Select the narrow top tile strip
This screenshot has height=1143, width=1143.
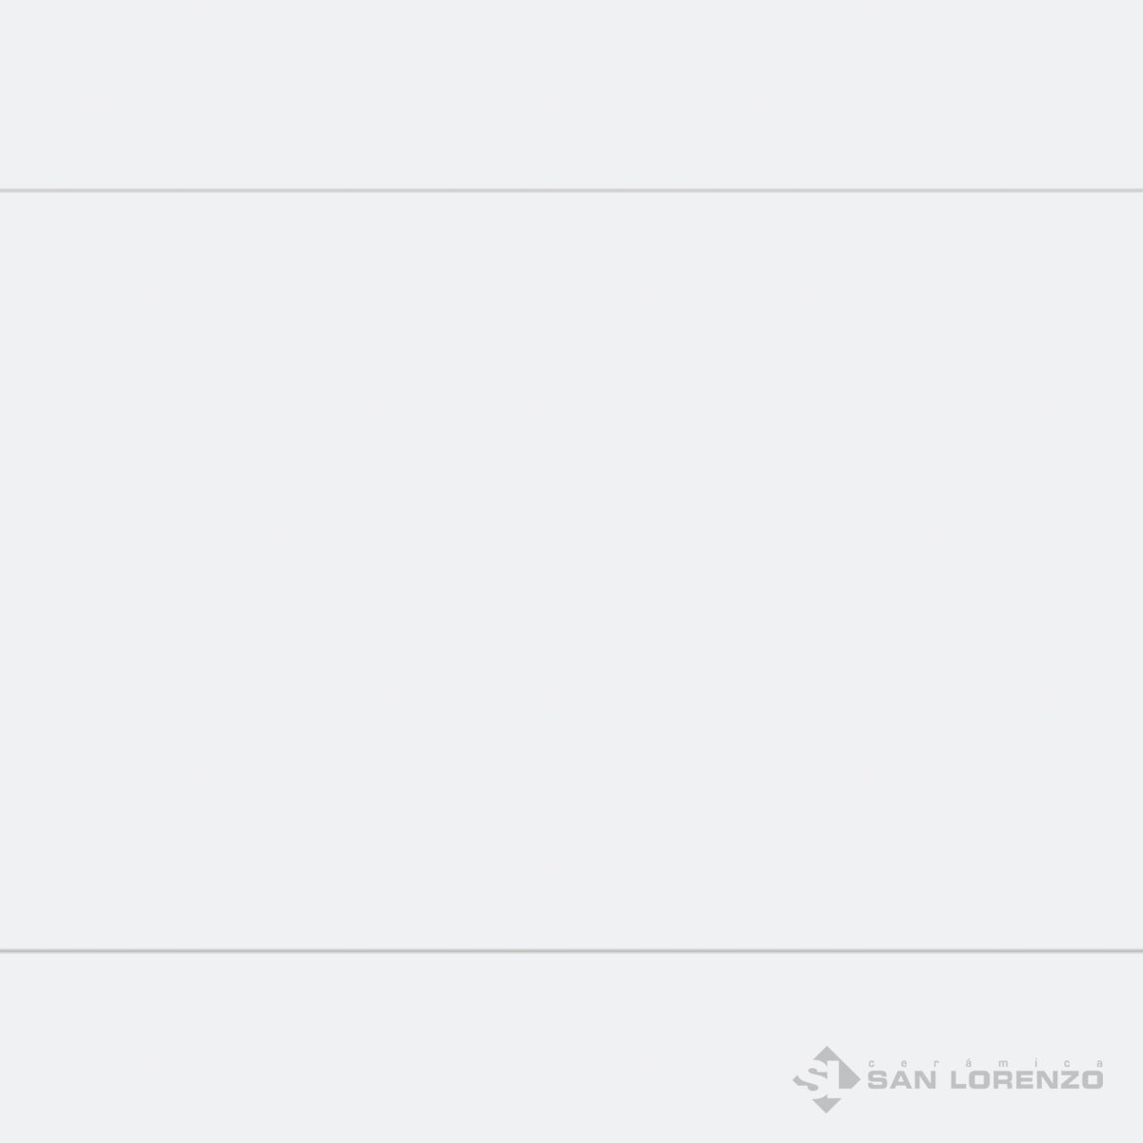[571, 93]
